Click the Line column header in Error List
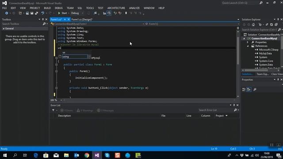The width and height of the screenshot is (283, 159). click(189, 116)
